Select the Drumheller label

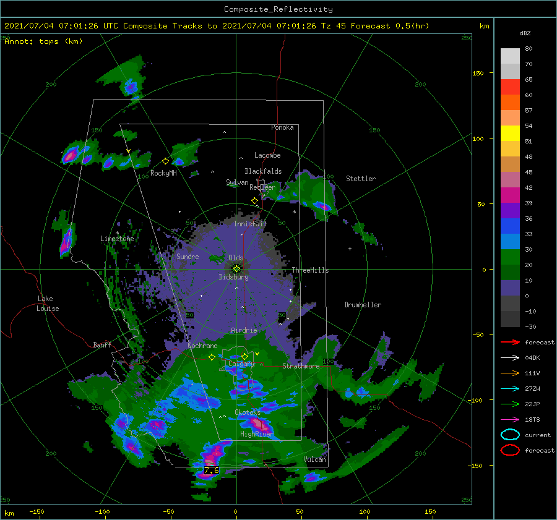(363, 305)
